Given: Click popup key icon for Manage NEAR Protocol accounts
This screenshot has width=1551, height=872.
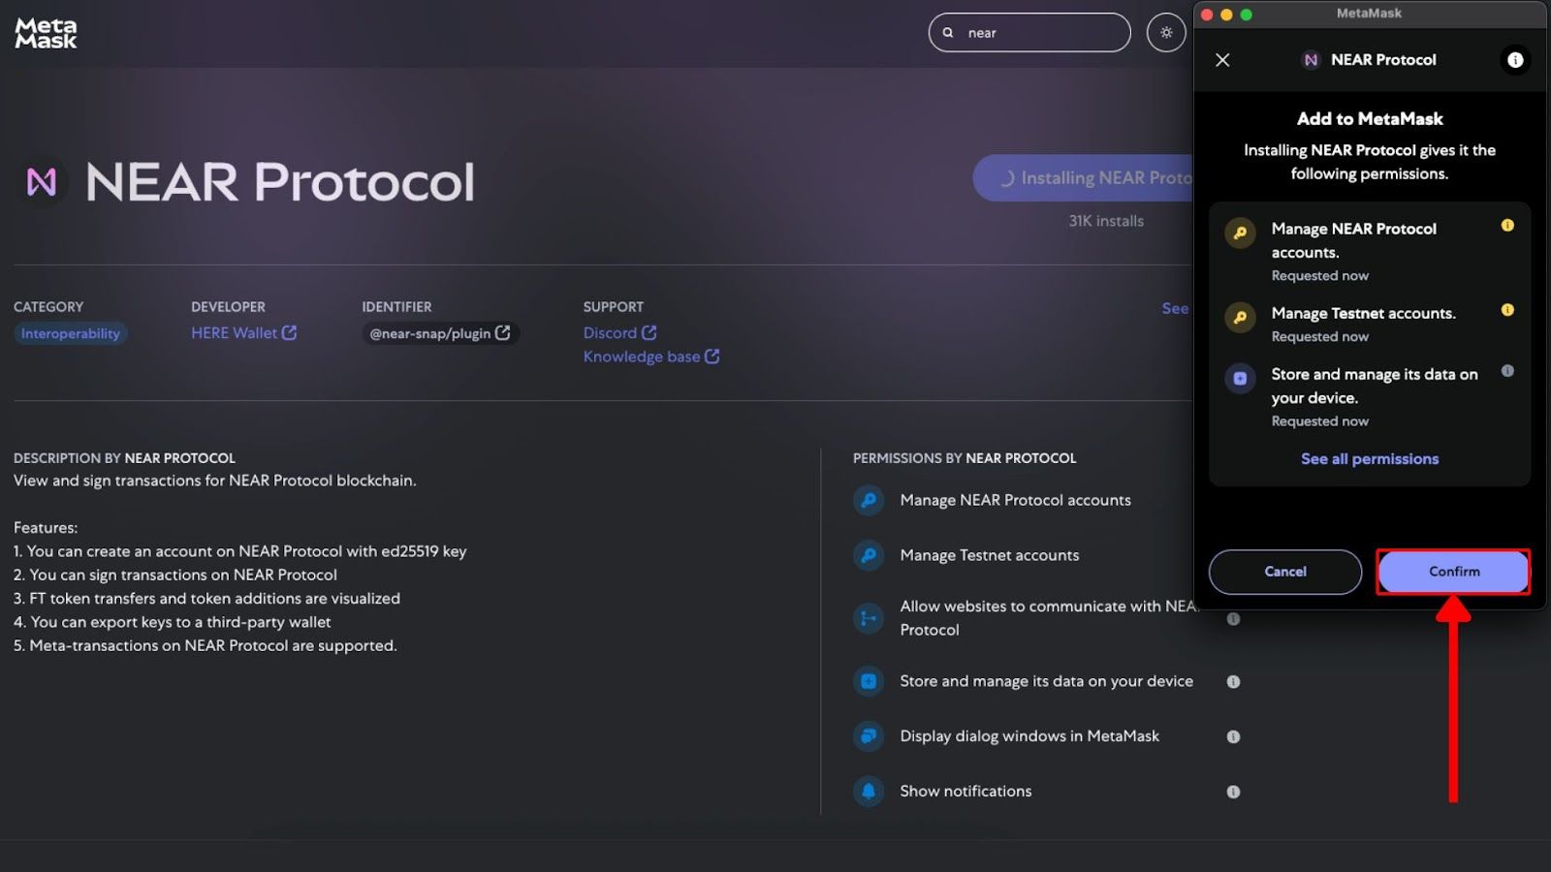Looking at the screenshot, I should pyautogui.click(x=1240, y=233).
